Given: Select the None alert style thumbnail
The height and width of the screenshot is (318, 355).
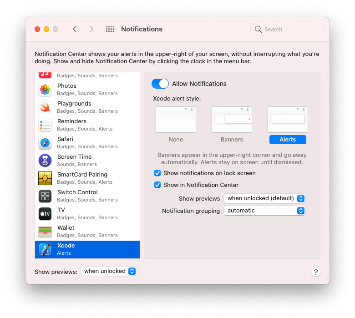Looking at the screenshot, I should click(176, 120).
